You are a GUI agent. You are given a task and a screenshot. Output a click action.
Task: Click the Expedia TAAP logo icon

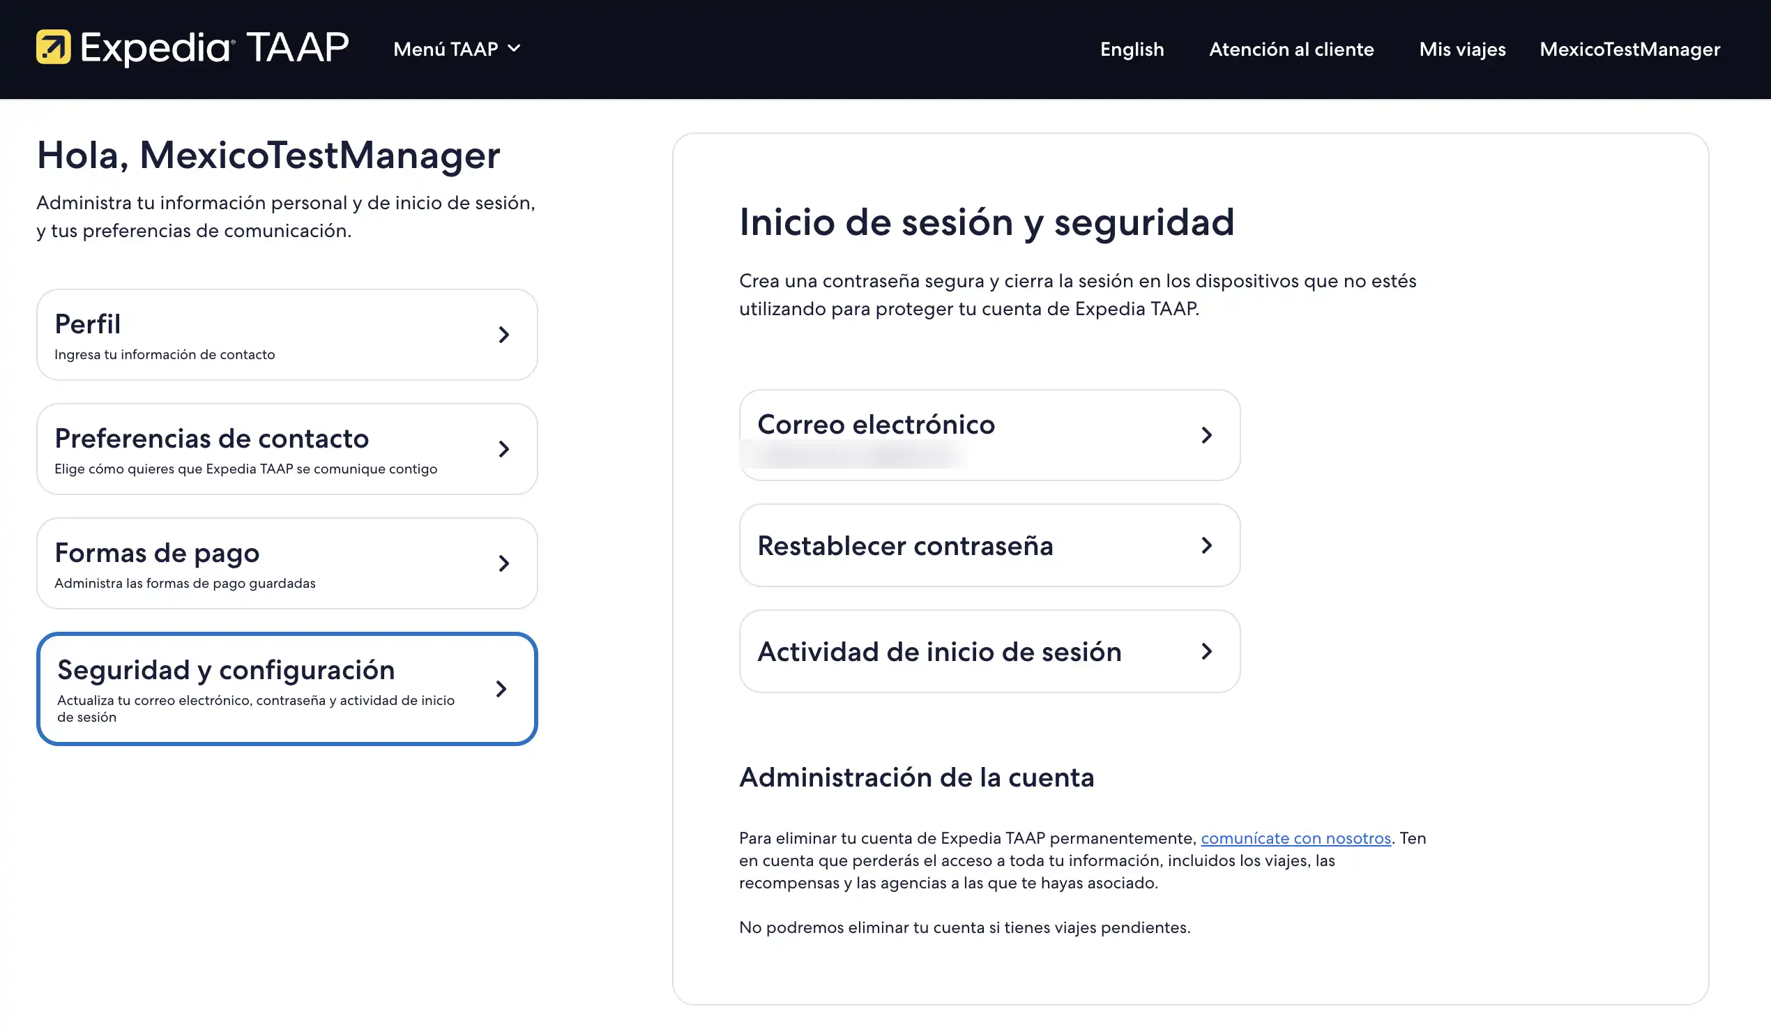click(x=54, y=47)
